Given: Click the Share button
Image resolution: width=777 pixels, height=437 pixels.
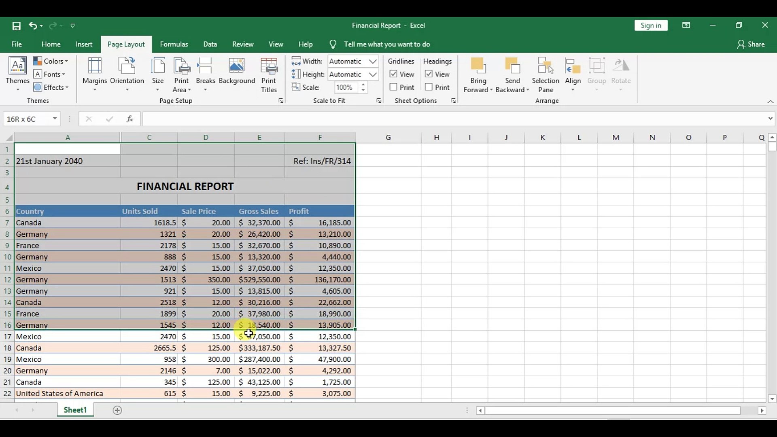Looking at the screenshot, I should coord(751,44).
